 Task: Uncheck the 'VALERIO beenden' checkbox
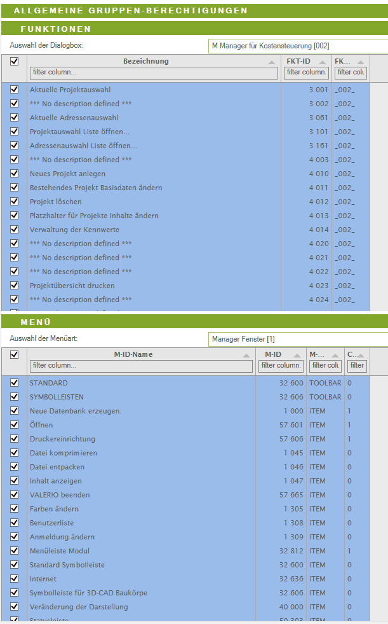(14, 495)
